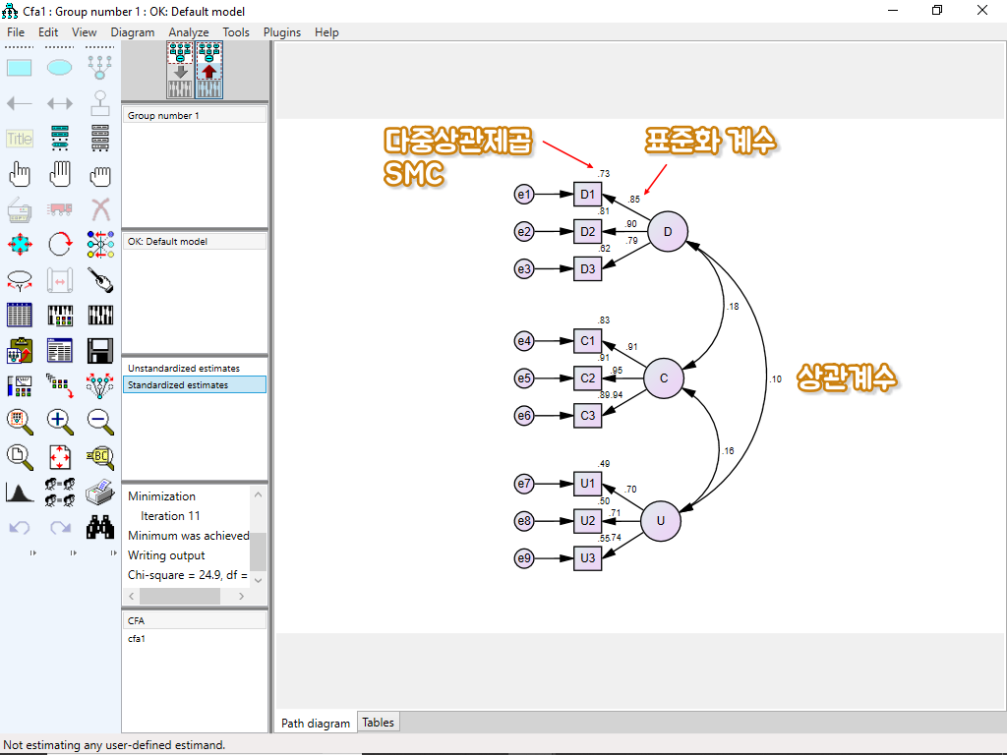The width and height of the screenshot is (1007, 755).
Task: Choose the Duplicate objects copier tool
Action: click(20, 209)
